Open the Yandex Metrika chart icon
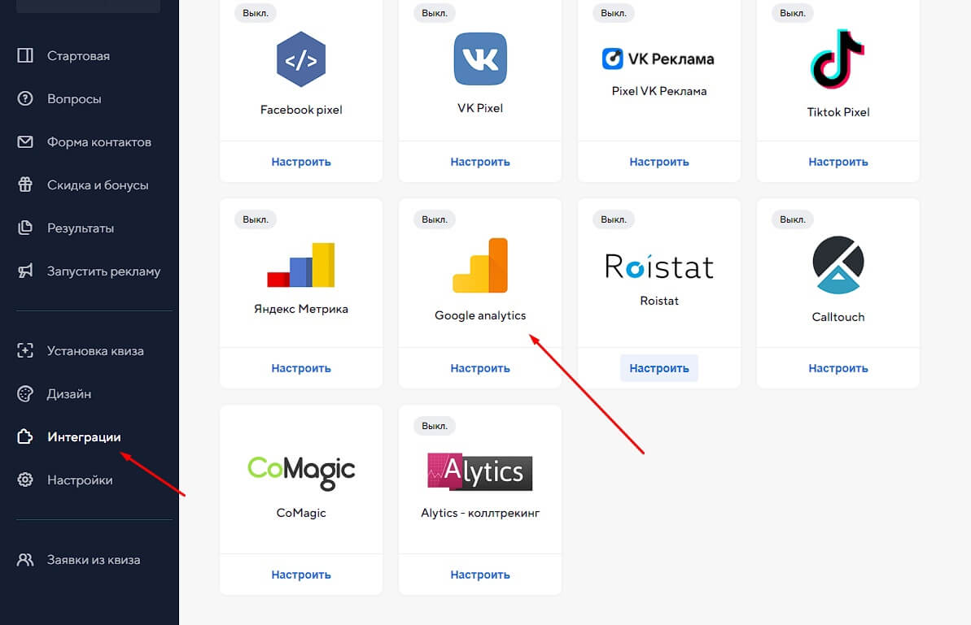The image size is (971, 625). tap(301, 265)
